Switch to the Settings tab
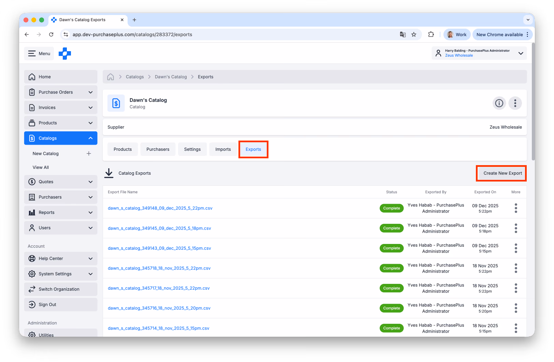 (192, 149)
